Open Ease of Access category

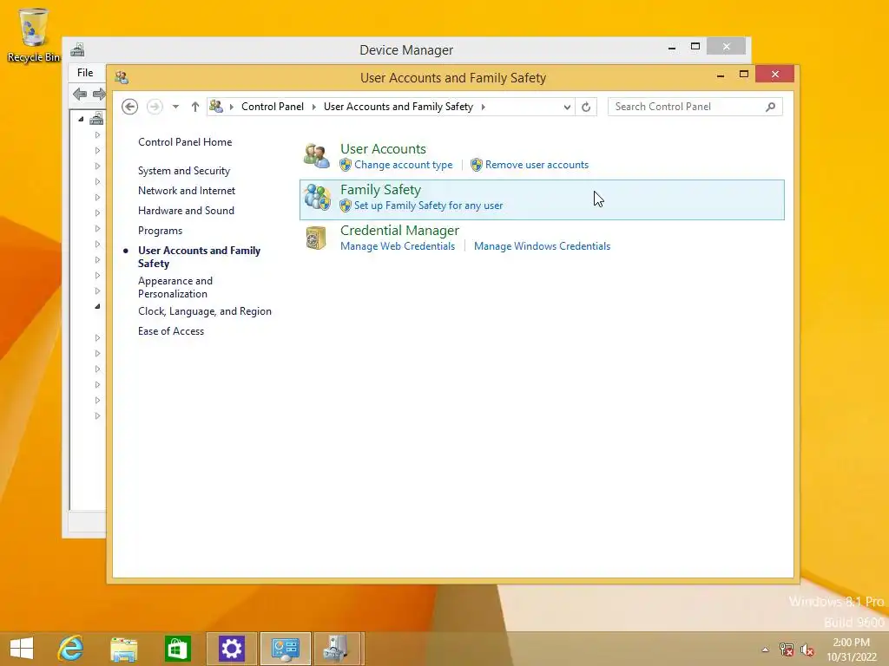pyautogui.click(x=171, y=330)
